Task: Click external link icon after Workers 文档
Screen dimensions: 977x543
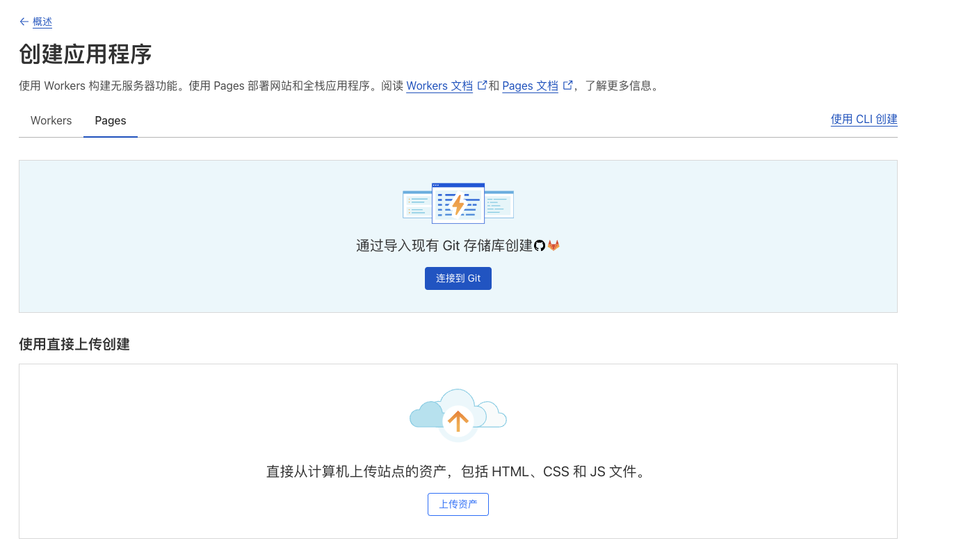Action: (x=482, y=86)
